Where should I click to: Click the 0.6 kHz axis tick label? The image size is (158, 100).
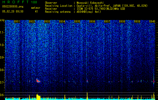2,95
